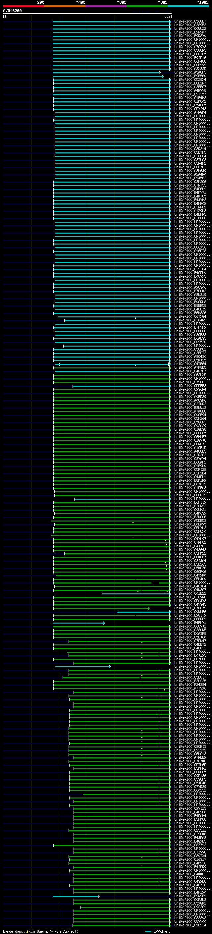Select hit label UniRef100_B9F560

(x=190, y=76)
